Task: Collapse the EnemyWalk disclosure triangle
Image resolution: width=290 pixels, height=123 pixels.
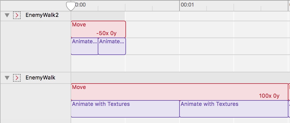Action: click(x=7, y=78)
